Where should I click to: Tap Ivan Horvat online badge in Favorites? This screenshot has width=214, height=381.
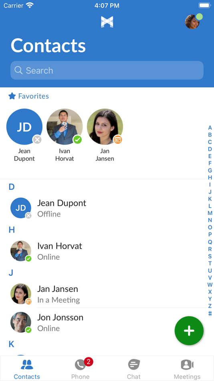tap(77, 140)
